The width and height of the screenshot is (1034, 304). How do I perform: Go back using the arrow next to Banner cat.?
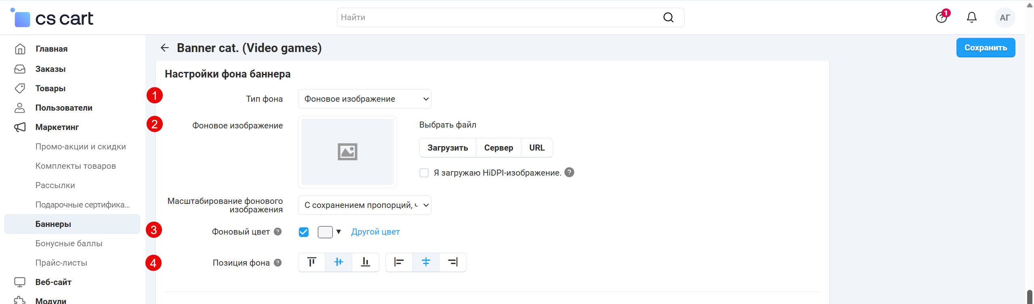(164, 48)
